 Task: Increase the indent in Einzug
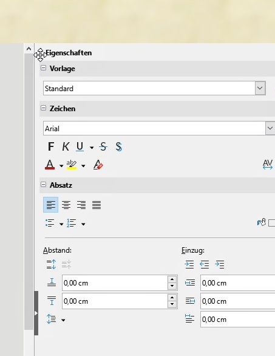pyautogui.click(x=189, y=264)
